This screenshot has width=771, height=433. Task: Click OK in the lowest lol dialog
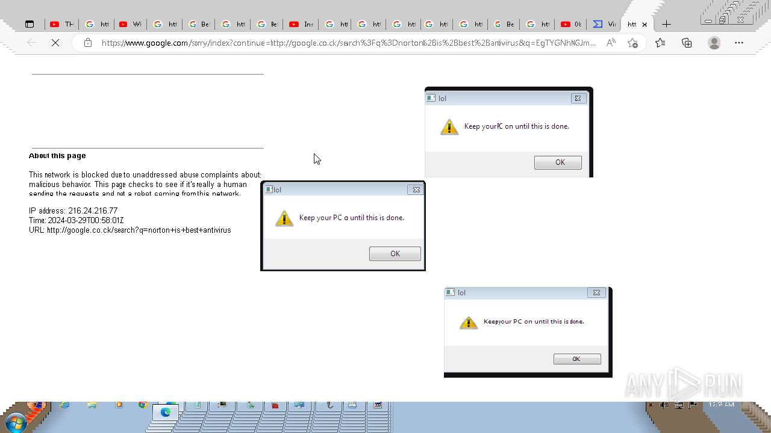[577, 359]
